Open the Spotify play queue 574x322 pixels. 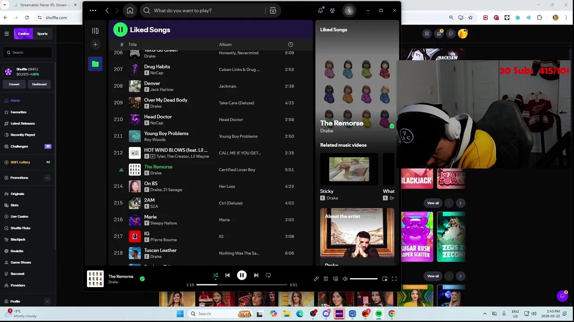pos(326,279)
